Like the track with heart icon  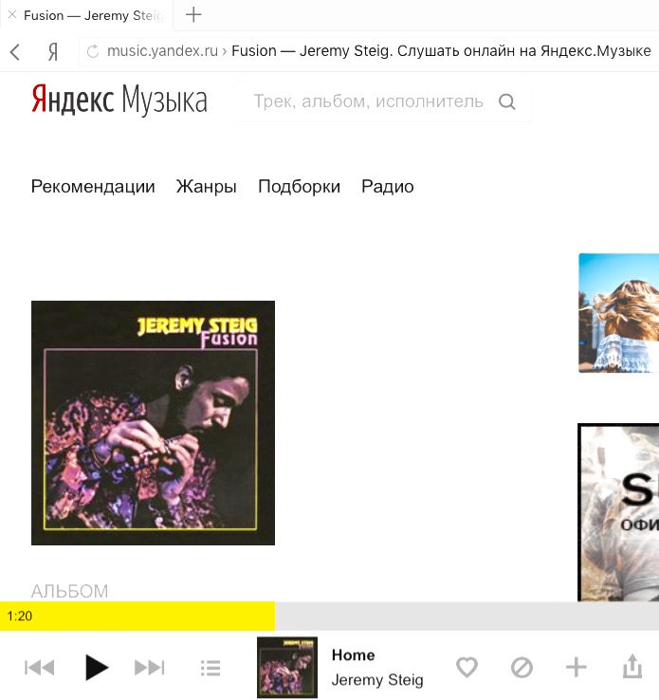467,668
